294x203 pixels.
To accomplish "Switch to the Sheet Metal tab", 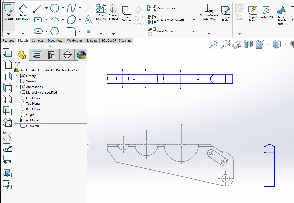I will pyautogui.click(x=55, y=41).
